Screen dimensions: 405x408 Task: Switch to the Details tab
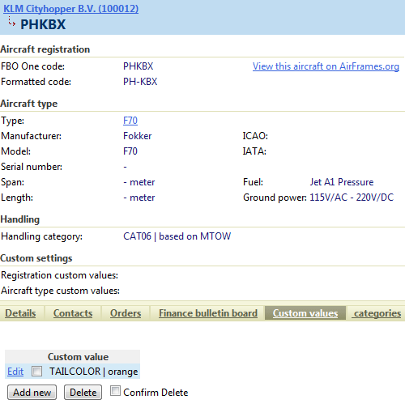(x=20, y=313)
